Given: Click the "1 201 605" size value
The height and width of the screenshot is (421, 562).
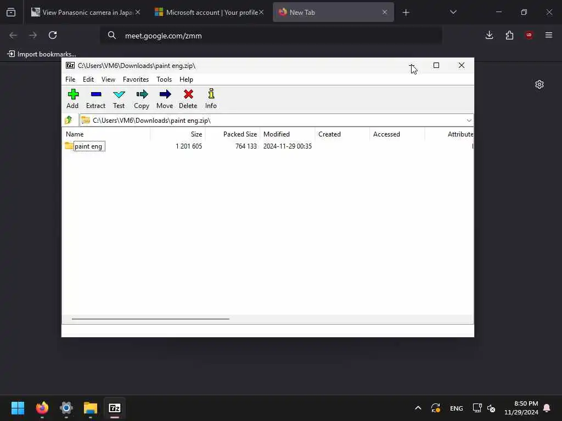Looking at the screenshot, I should [189, 146].
